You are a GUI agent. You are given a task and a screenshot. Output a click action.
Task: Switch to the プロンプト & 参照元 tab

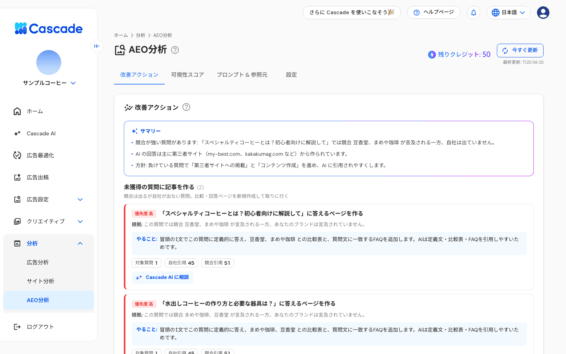coord(242,75)
